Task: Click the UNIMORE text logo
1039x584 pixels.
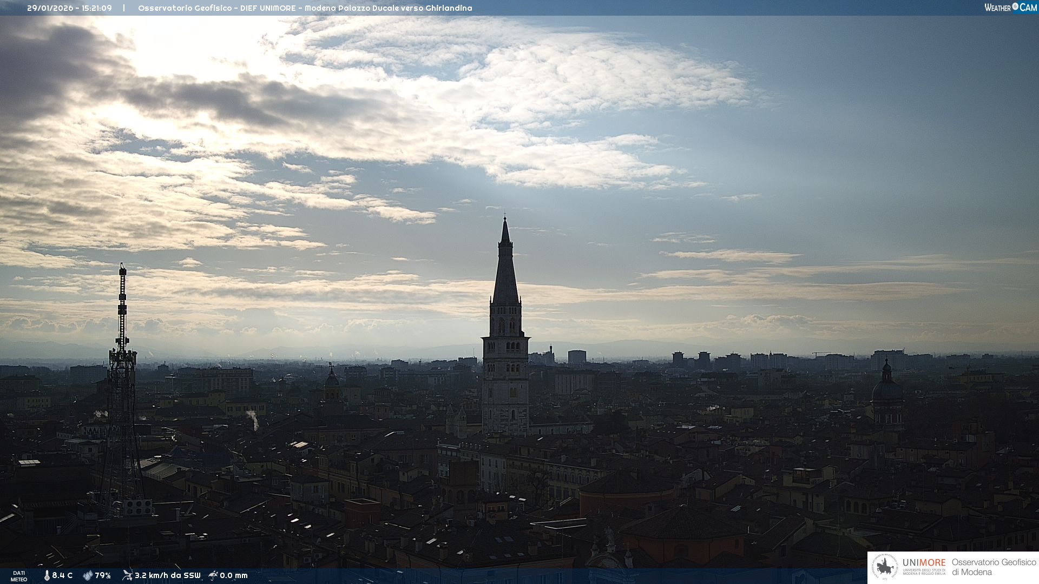Action: click(924, 562)
